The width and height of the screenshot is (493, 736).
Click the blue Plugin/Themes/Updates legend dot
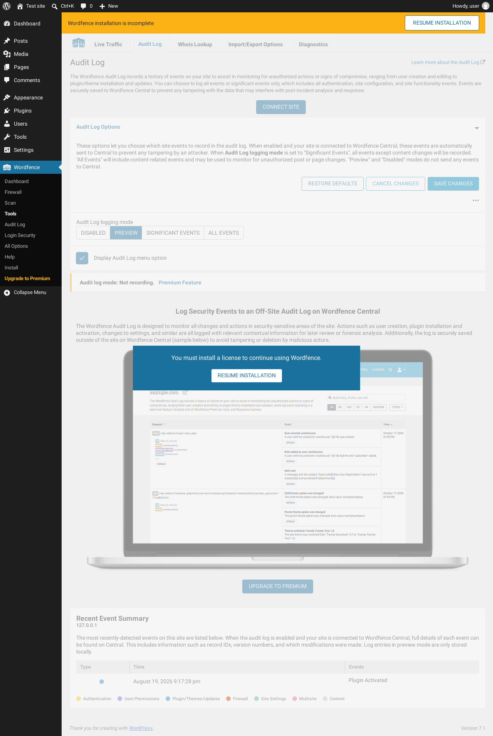168,699
